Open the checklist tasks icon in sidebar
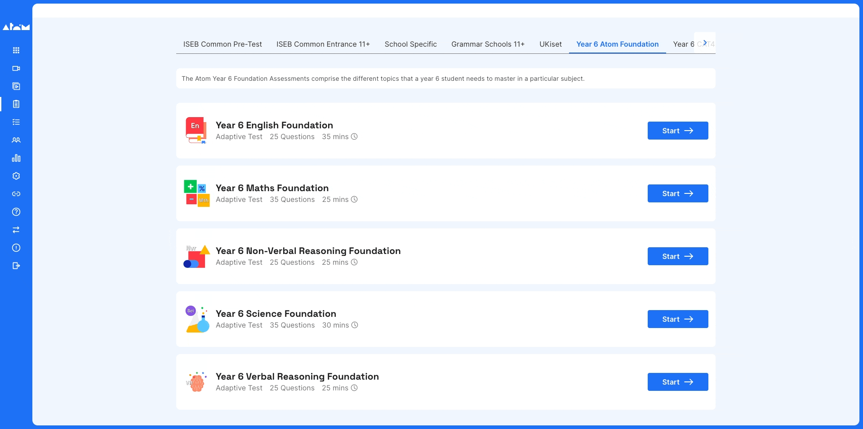This screenshot has height=429, width=863. coord(16,122)
